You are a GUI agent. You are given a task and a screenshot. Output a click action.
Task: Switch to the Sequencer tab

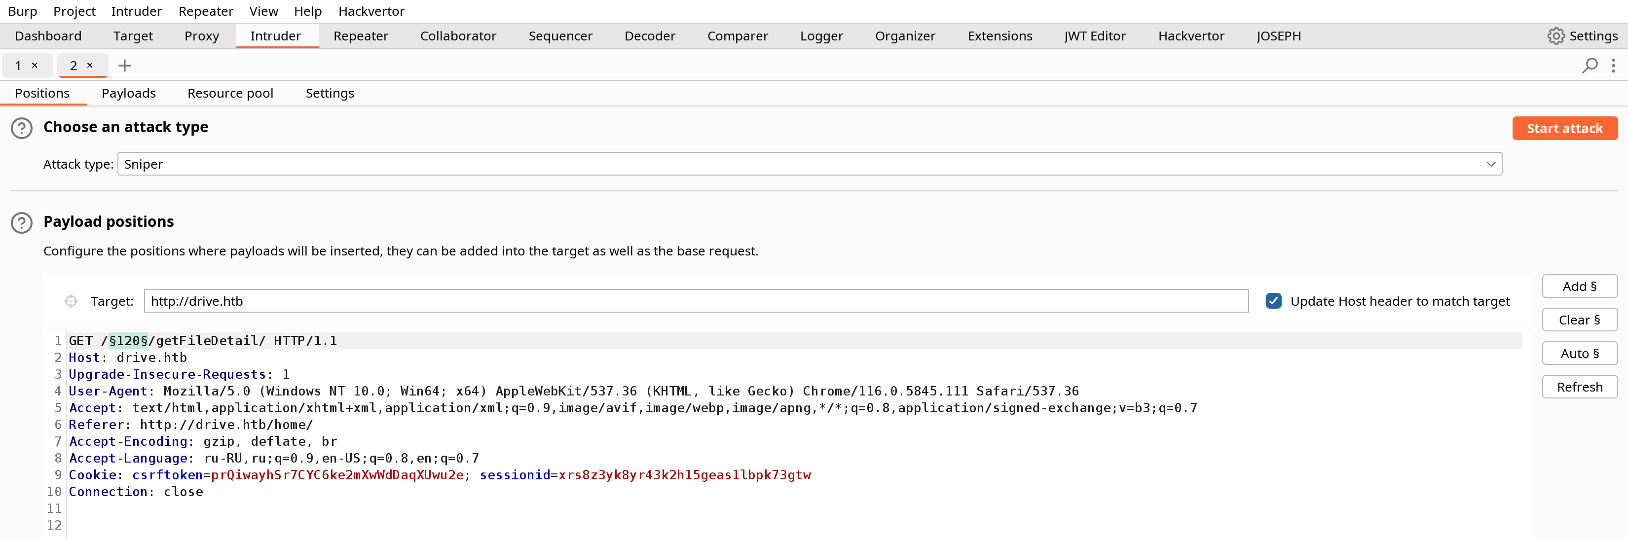pyautogui.click(x=560, y=36)
